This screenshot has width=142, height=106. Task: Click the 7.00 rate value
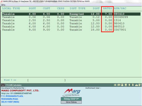click(x=108, y=14)
